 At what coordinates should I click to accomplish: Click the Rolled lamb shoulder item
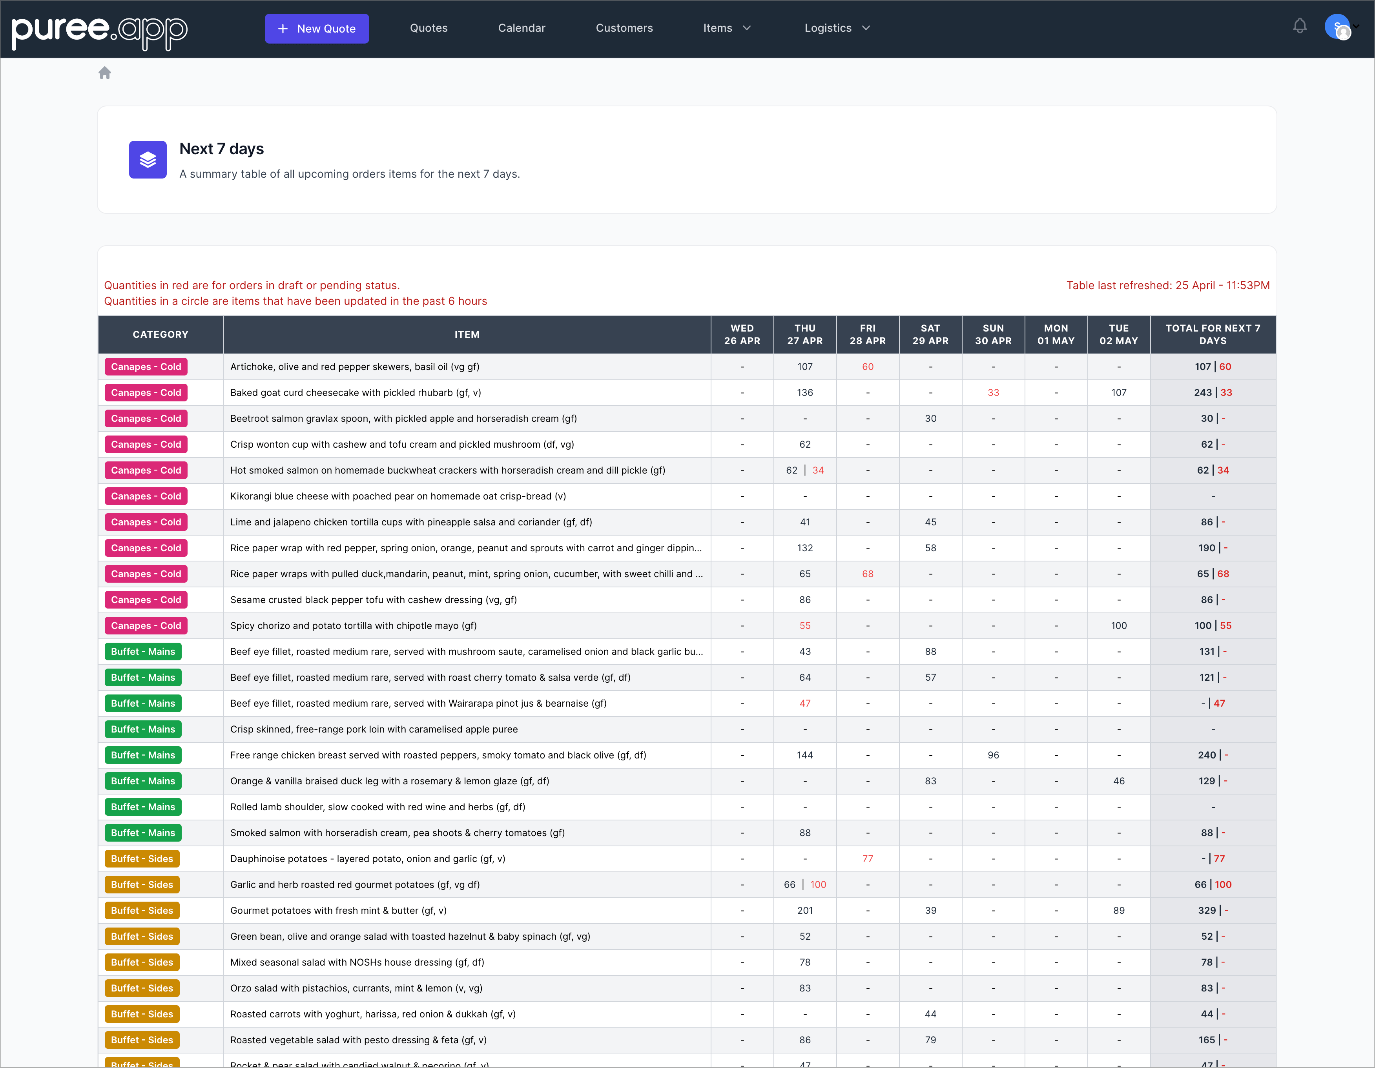pyautogui.click(x=378, y=807)
